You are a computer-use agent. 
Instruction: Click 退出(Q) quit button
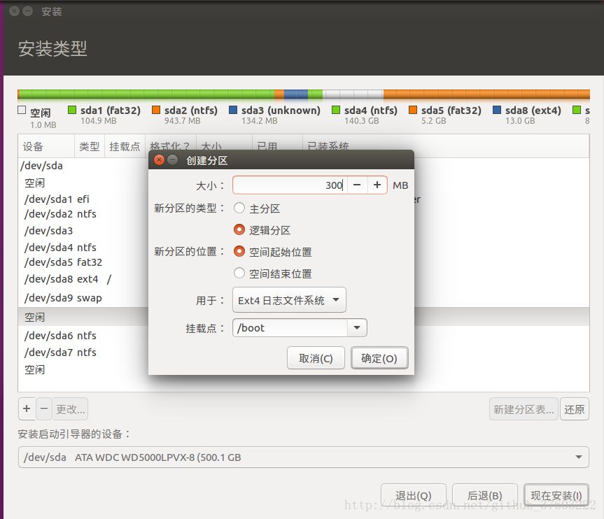[414, 495]
